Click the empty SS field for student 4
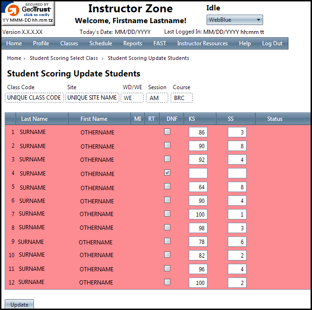Screen dimensions: 312x310 pos(237,173)
